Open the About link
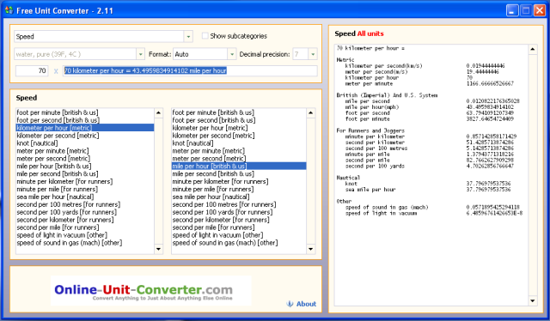This screenshot has width=550, height=321. click(x=306, y=304)
